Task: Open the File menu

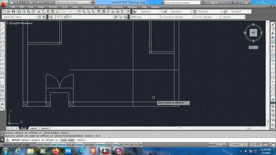Action: click(x=13, y=7)
